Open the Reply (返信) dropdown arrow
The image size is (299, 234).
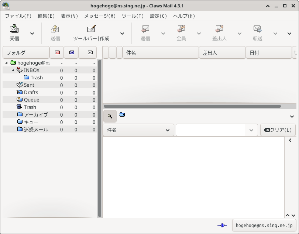point(163,33)
